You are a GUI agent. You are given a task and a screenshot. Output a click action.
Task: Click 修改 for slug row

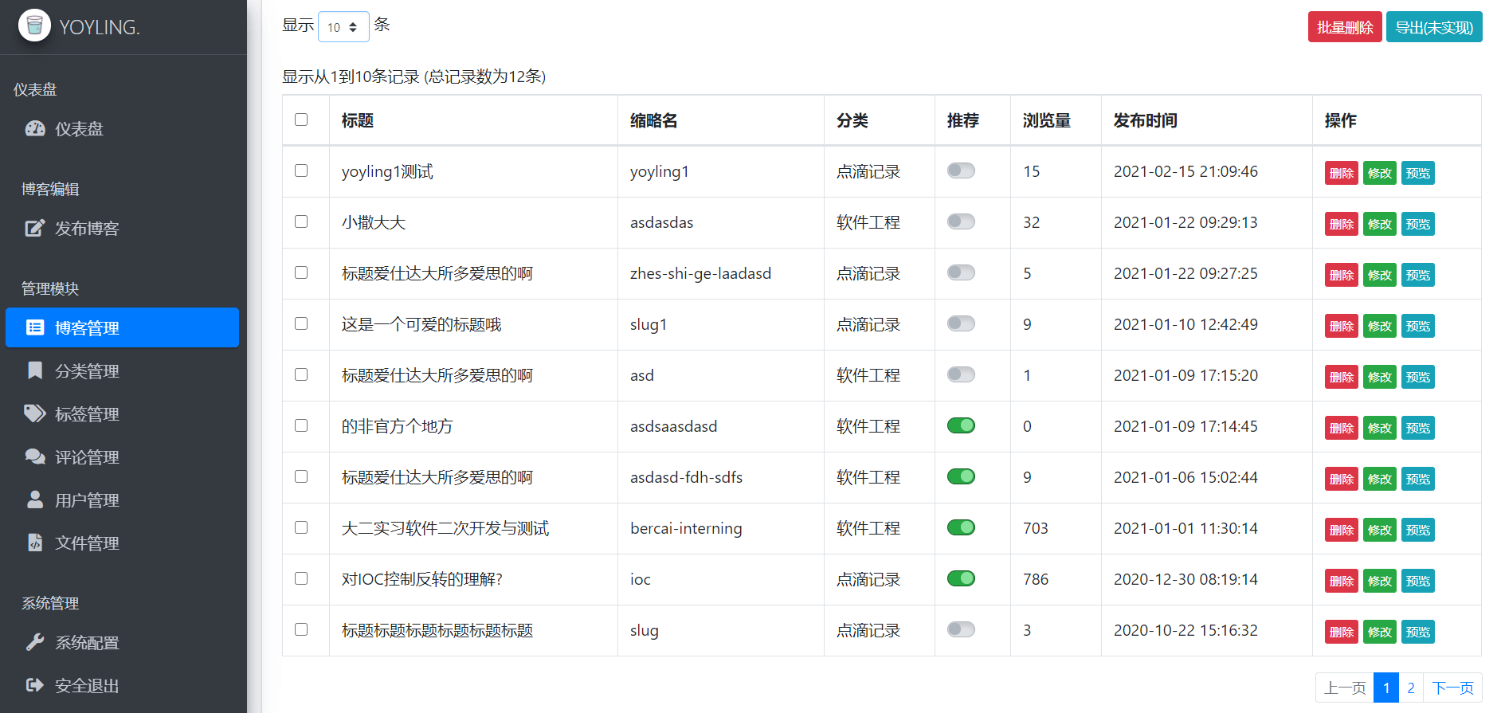[x=1380, y=632]
